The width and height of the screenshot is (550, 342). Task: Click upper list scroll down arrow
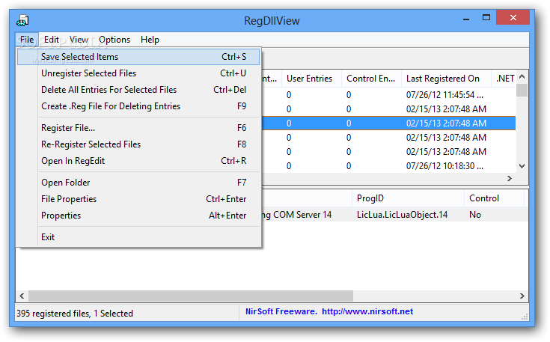pyautogui.click(x=522, y=166)
